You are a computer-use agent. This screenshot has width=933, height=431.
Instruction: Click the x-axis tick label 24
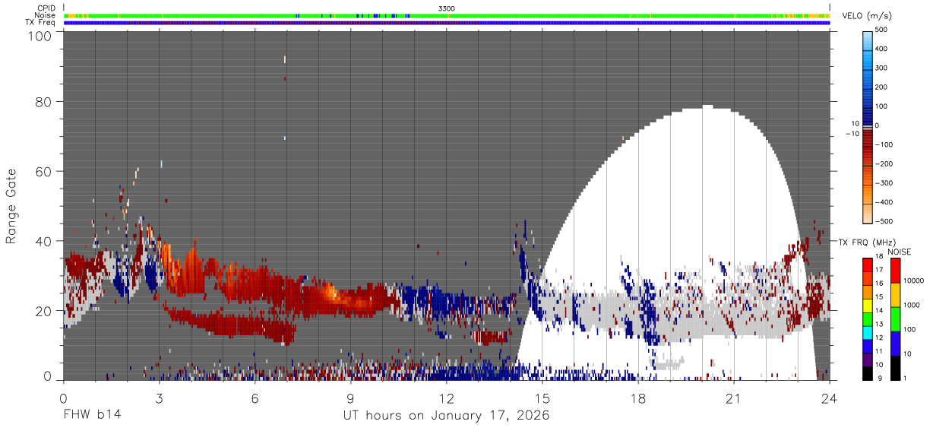point(830,398)
